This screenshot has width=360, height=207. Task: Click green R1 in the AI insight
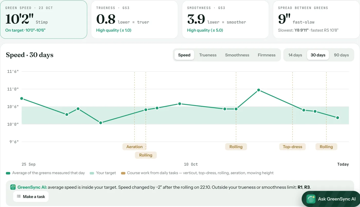point(300,187)
